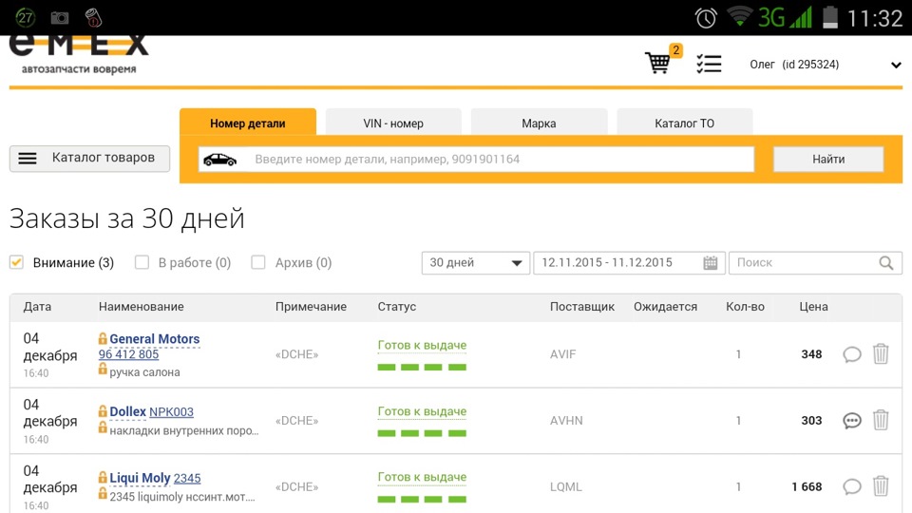
Task: Click the lock icon beside Liqui Moly
Action: [103, 478]
